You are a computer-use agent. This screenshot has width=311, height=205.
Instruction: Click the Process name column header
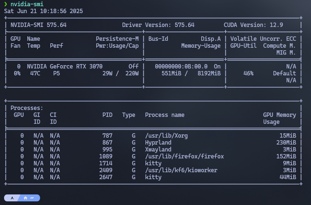165,115
